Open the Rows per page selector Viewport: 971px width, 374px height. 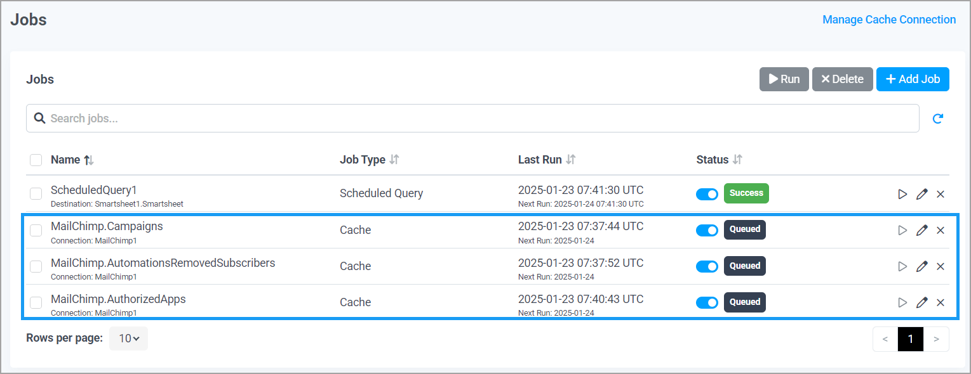tap(128, 338)
